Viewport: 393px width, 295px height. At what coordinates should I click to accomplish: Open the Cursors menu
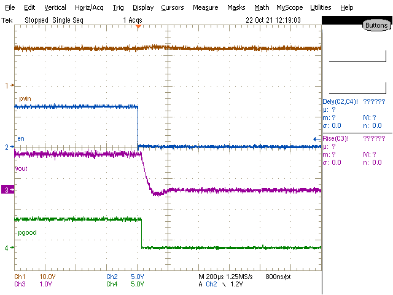[x=172, y=7]
